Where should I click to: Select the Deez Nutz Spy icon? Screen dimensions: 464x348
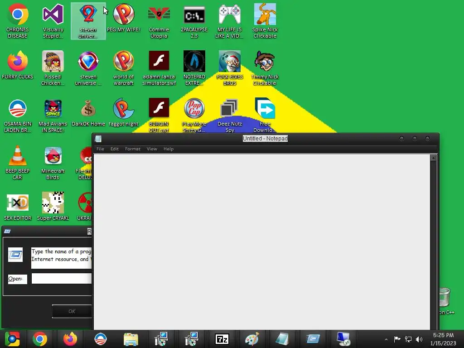[229, 116]
